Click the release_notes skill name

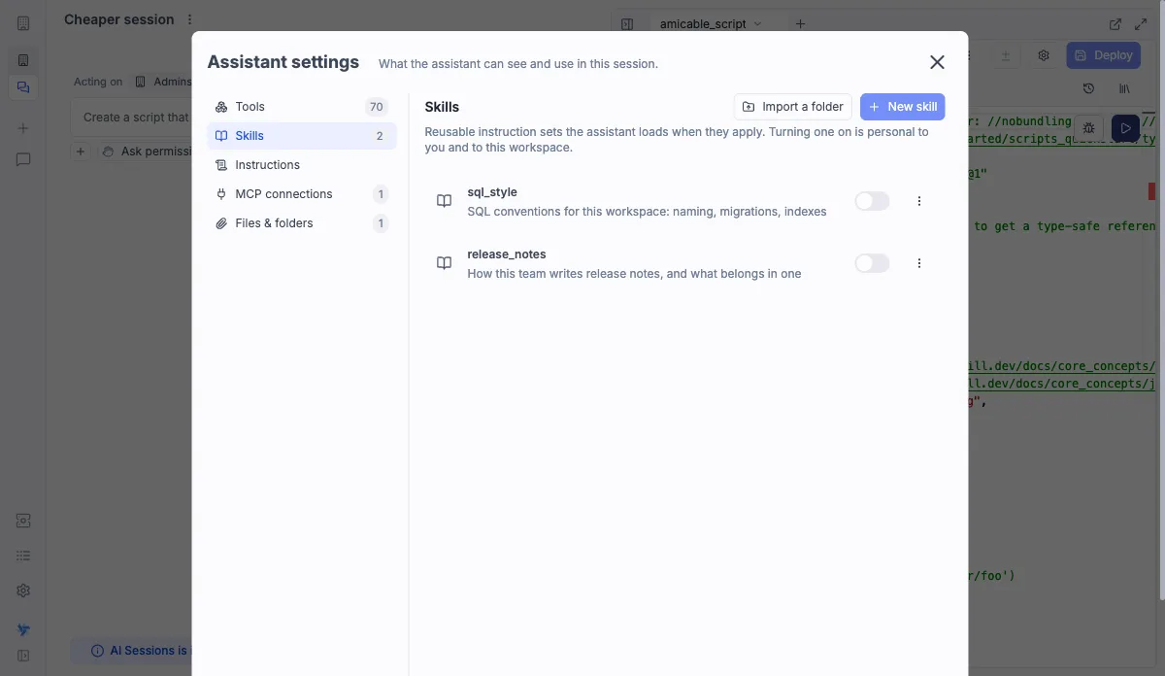pyautogui.click(x=507, y=254)
